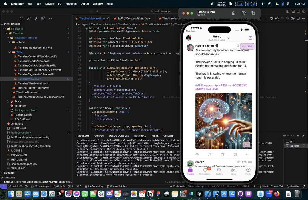The width and height of the screenshot is (308, 200).
Task: Tap the AI brain image in Harold's post
Action: pyautogui.click(x=223, y=121)
